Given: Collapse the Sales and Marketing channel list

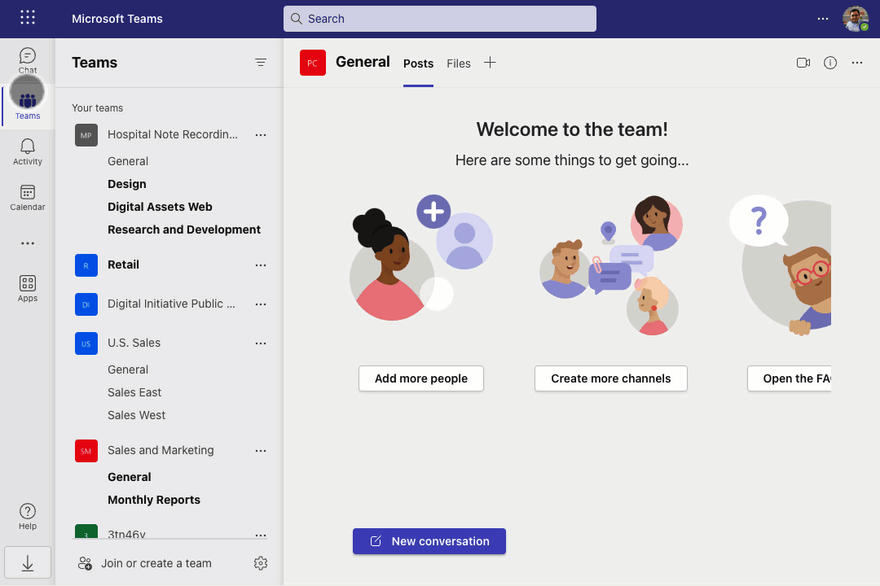Looking at the screenshot, I should (161, 450).
